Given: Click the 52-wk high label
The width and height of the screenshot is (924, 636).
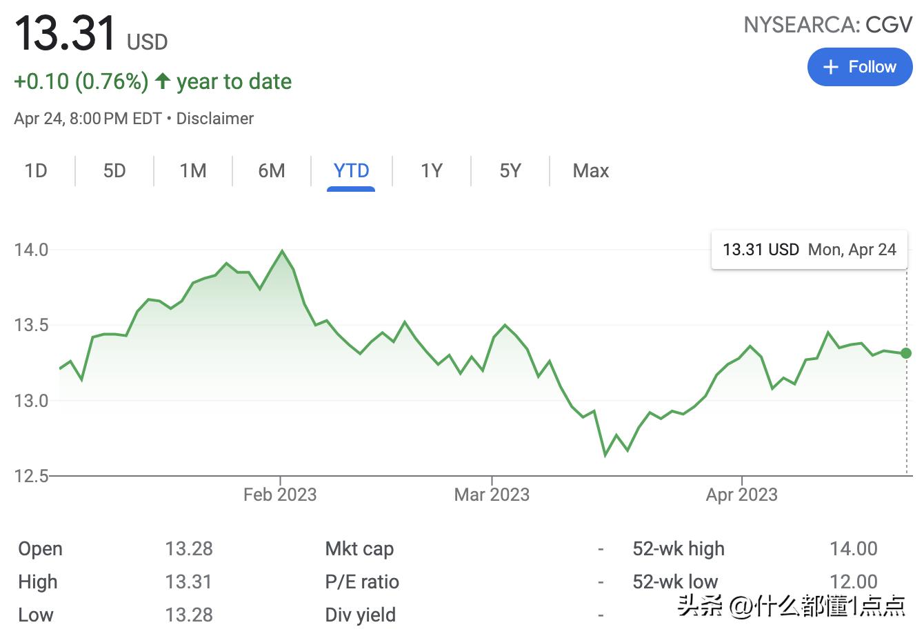Looking at the screenshot, I should click(x=679, y=548).
